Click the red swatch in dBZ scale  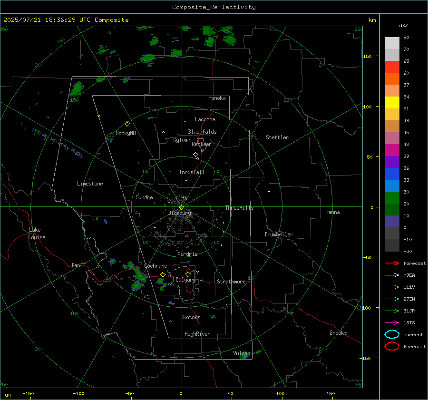(x=392, y=67)
